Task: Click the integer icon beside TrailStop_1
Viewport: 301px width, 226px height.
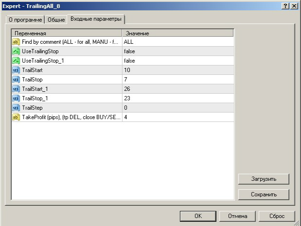Action: pyautogui.click(x=16, y=98)
